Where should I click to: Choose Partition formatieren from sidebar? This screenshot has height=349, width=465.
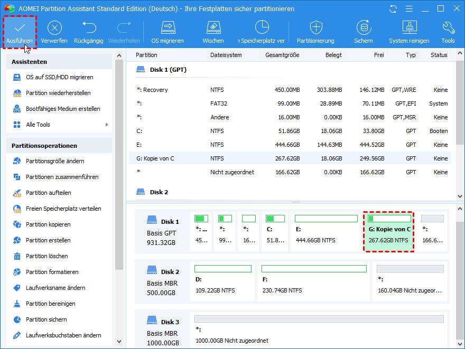52,272
